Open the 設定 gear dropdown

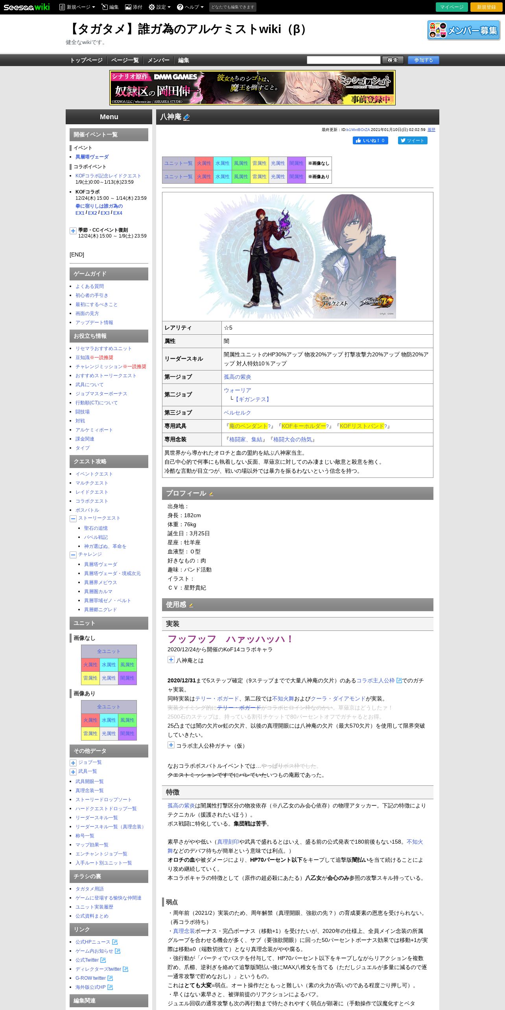click(x=160, y=7)
